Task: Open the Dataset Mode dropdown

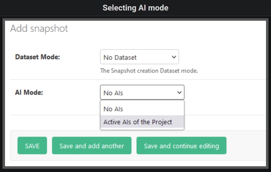Action: pyautogui.click(x=139, y=57)
